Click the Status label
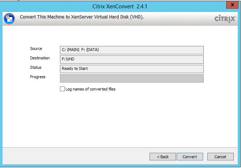The width and height of the screenshot is (241, 168). (36, 67)
